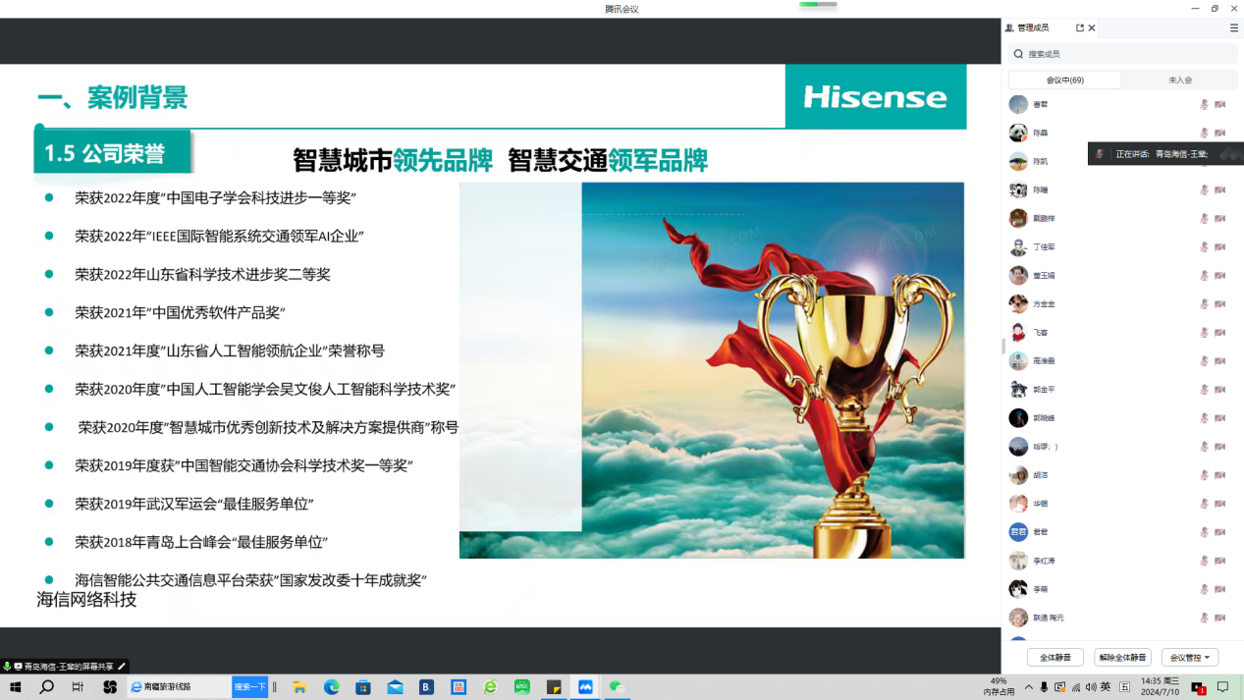Toggle camera for member 方金金

[x=1220, y=304]
